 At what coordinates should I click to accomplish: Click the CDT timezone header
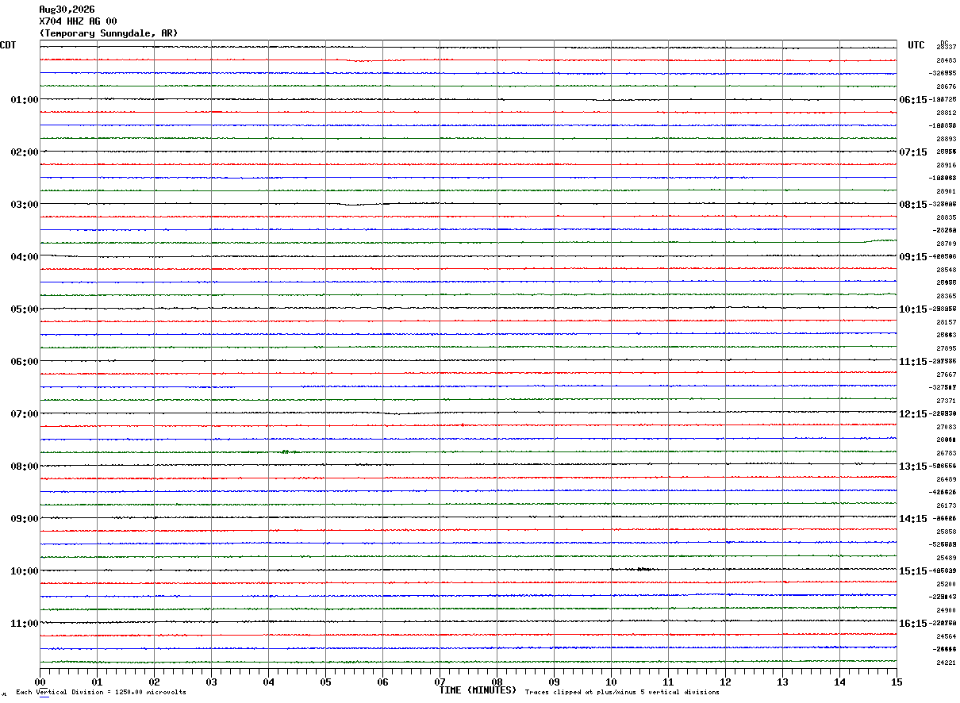[x=8, y=45]
